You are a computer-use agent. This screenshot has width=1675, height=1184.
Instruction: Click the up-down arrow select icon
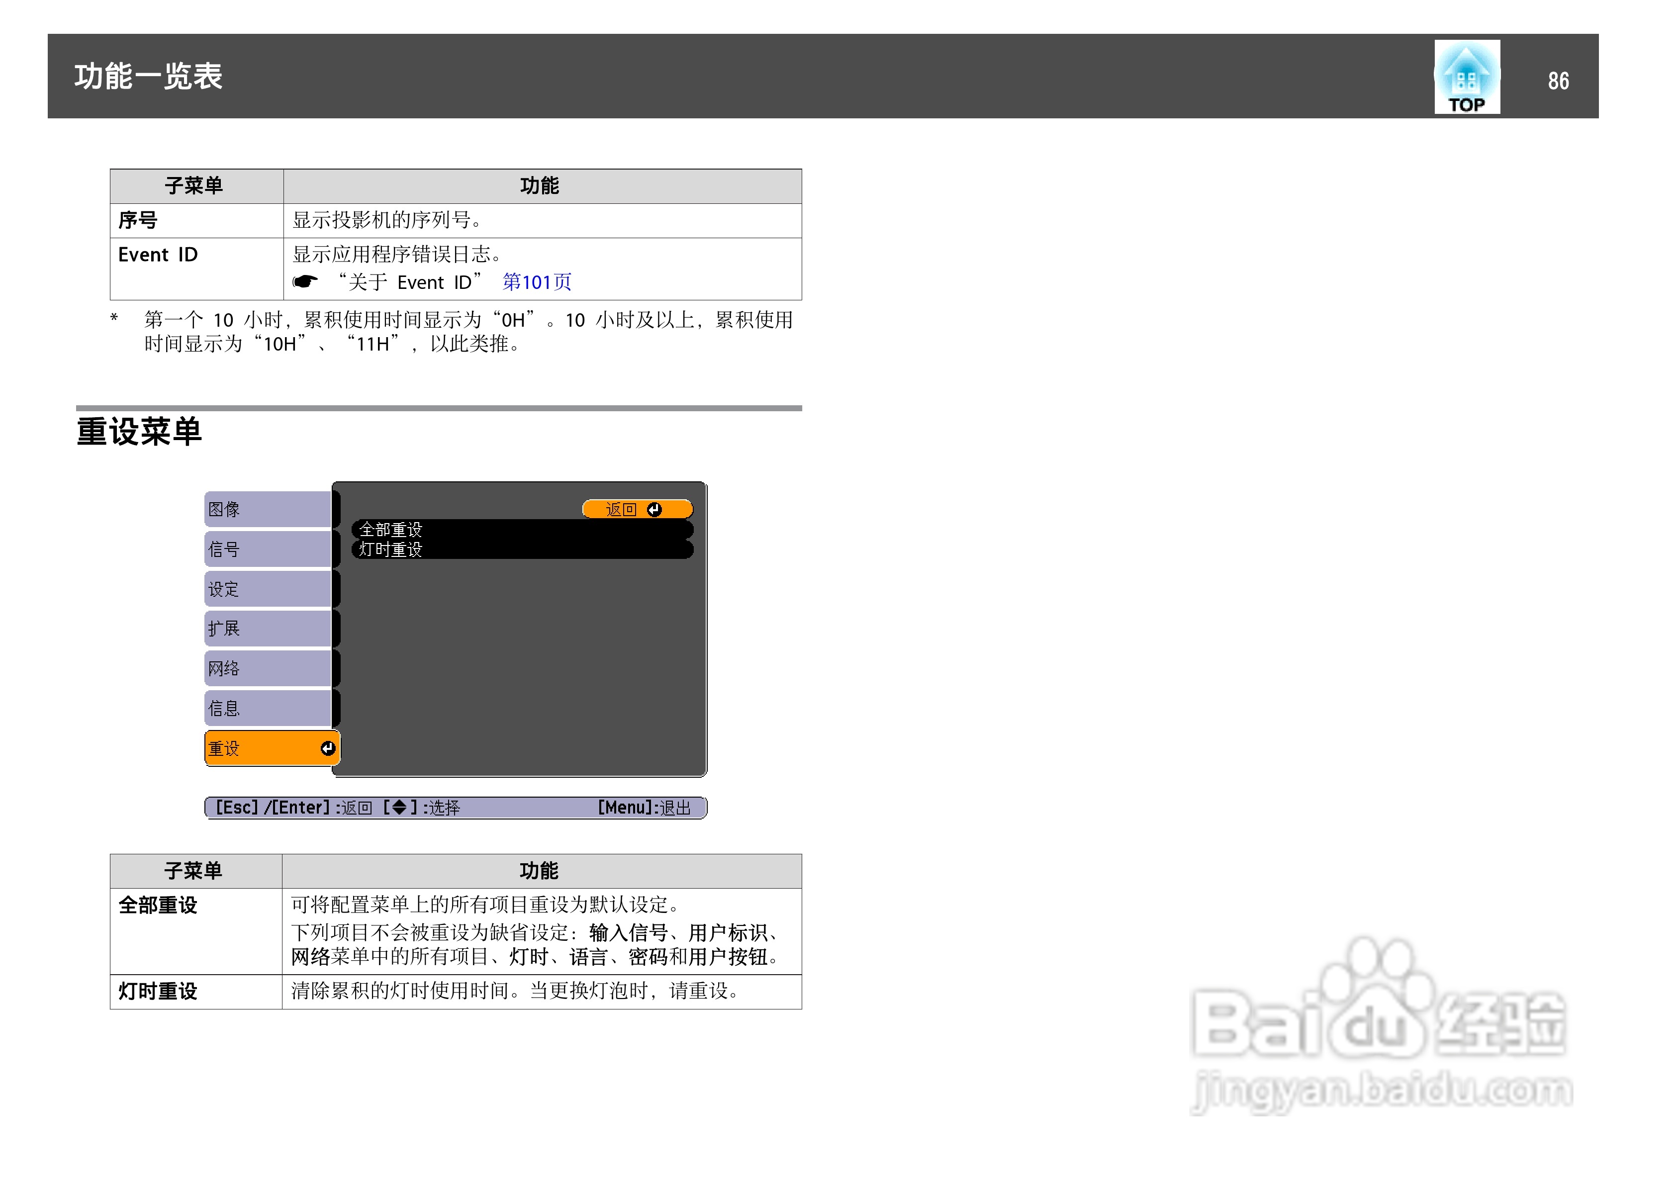pos(399,807)
